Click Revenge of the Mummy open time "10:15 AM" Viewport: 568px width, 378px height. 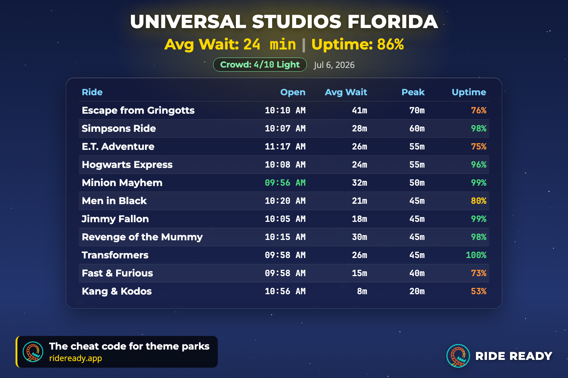(285, 237)
